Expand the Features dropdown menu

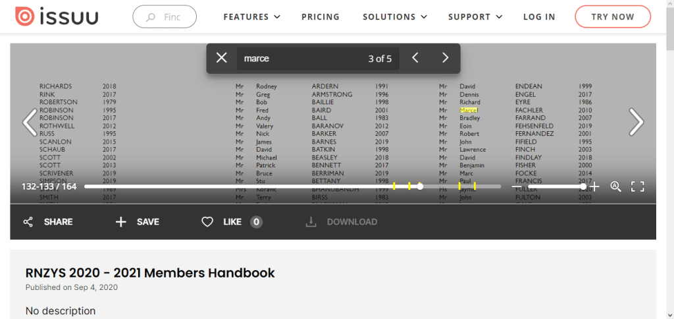coord(251,16)
